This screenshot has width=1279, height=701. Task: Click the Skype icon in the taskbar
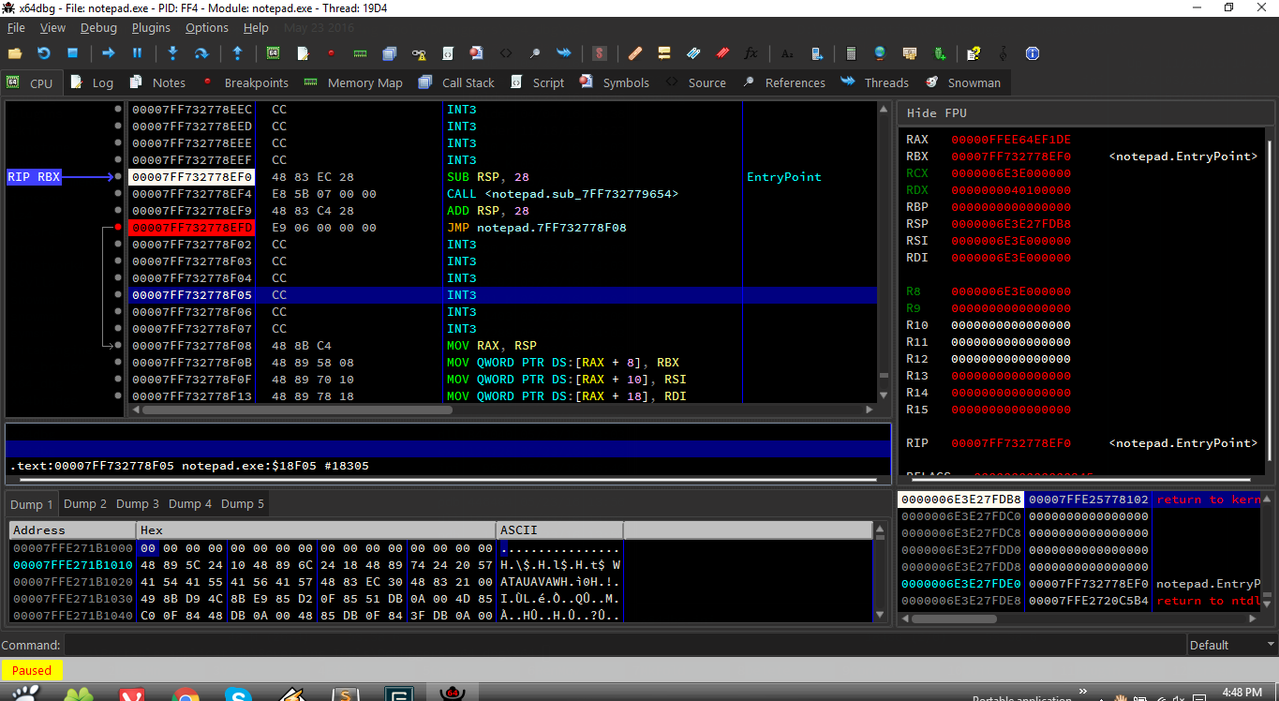(238, 695)
